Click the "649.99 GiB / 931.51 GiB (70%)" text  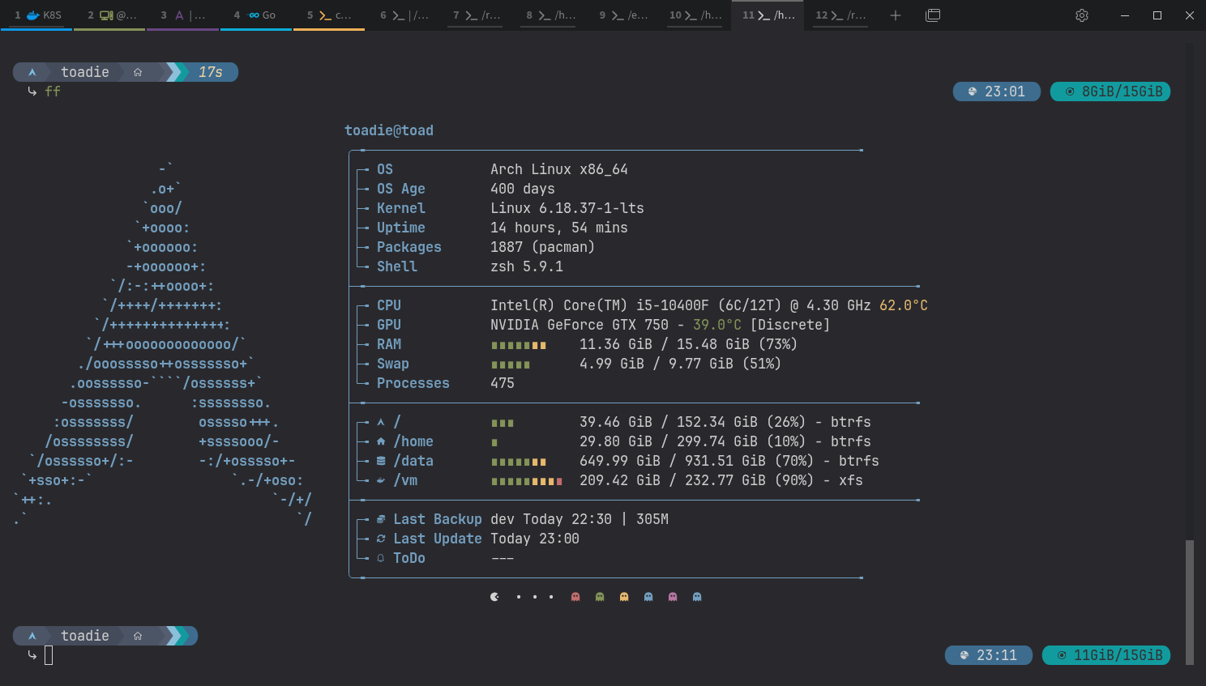(x=697, y=461)
